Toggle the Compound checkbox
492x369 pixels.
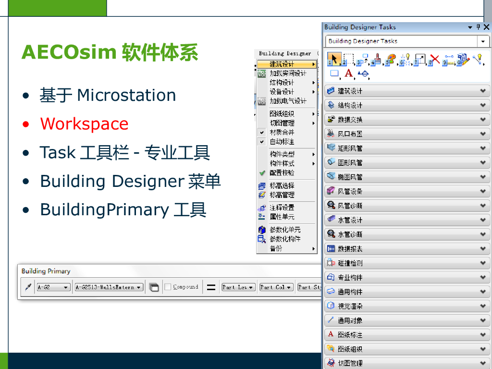coord(168,287)
